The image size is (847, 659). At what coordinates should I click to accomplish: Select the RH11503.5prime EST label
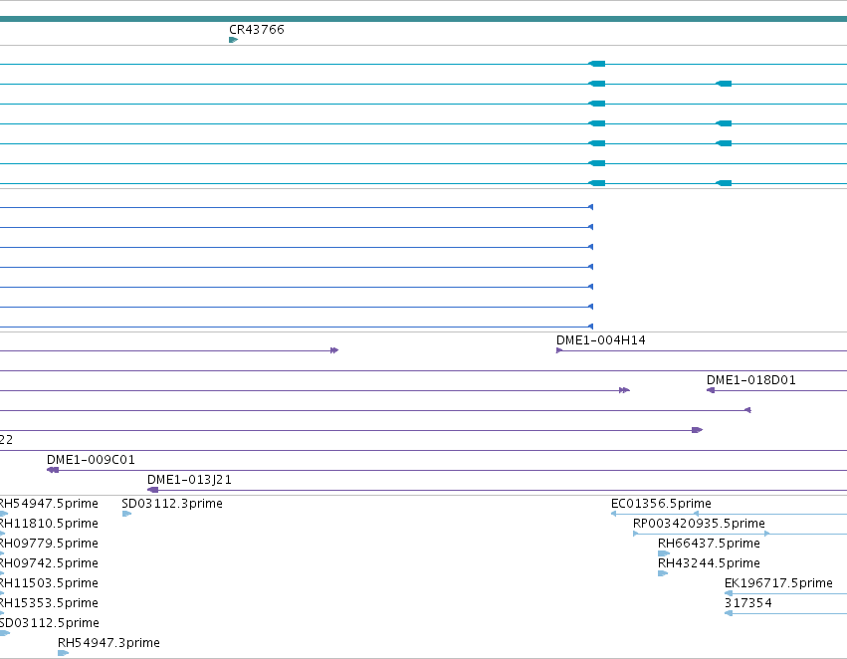49,583
